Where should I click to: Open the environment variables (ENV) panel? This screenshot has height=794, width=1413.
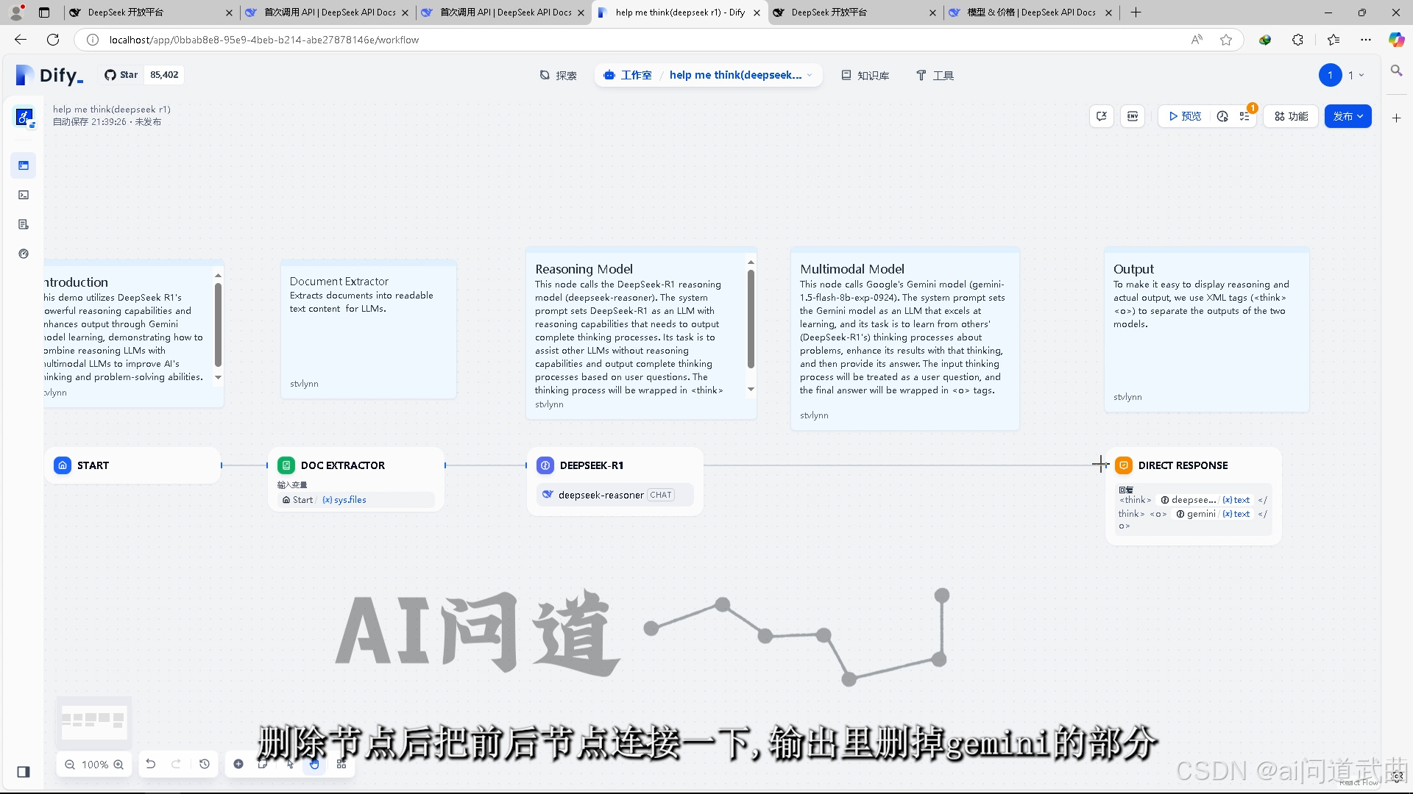pos(1133,116)
